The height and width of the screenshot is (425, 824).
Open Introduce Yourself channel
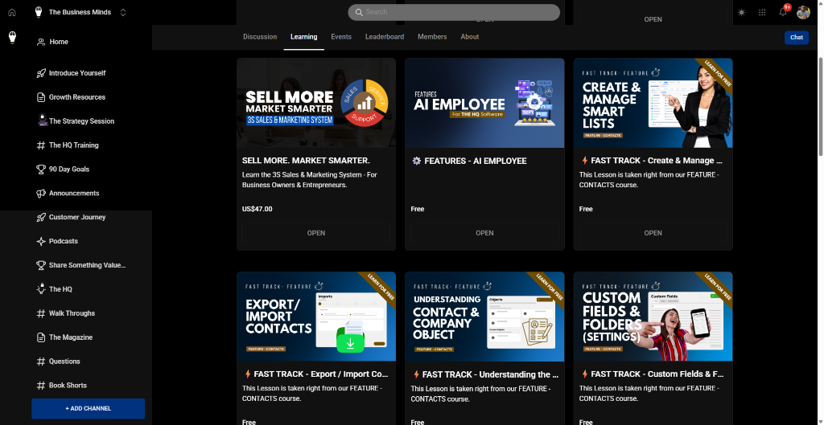[x=77, y=73]
